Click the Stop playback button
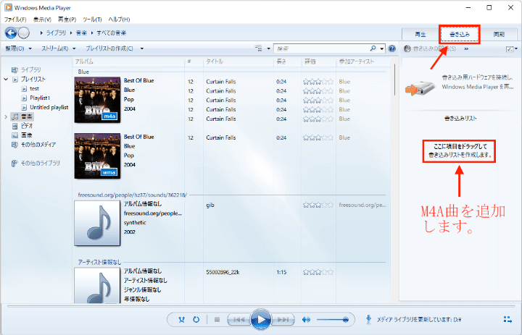Screen dimensions: 522x335 [217, 320]
